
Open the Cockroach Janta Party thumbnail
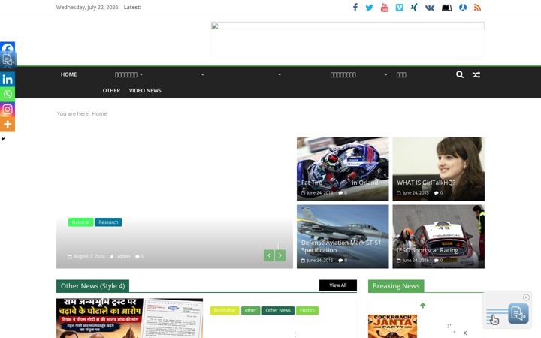click(393, 326)
